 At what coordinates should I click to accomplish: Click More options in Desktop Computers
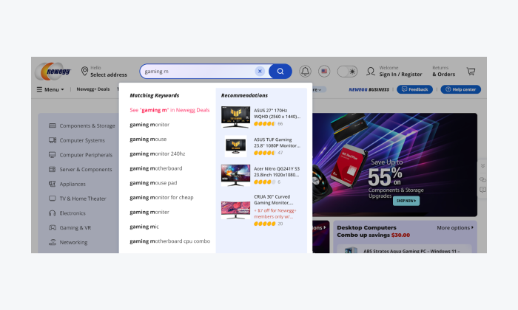click(x=455, y=227)
